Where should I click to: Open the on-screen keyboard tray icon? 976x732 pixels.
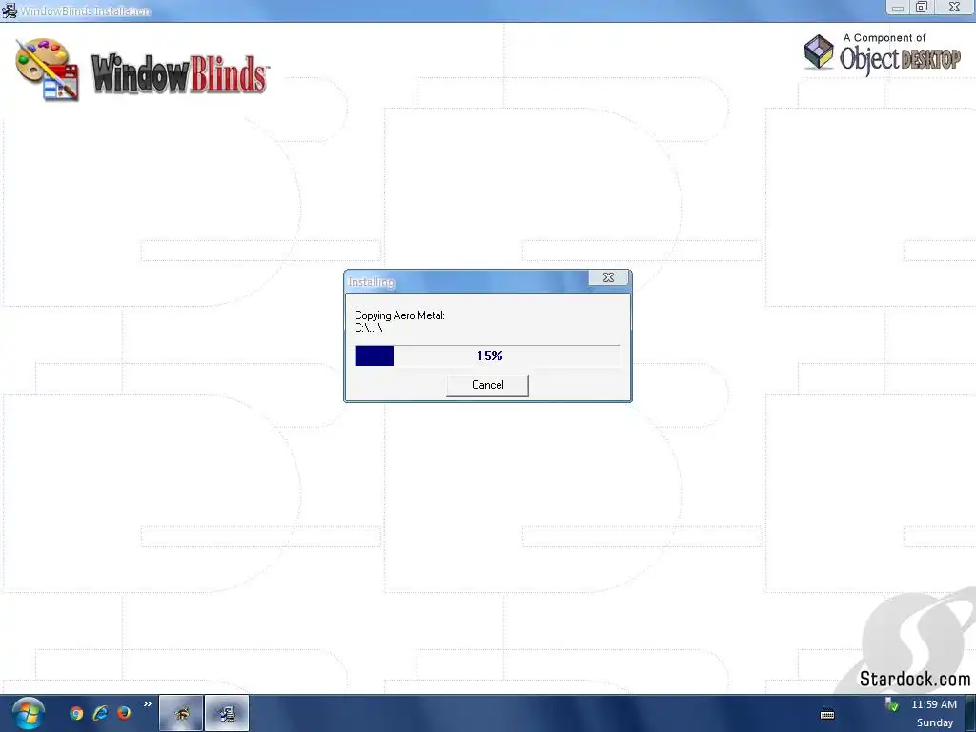827,714
